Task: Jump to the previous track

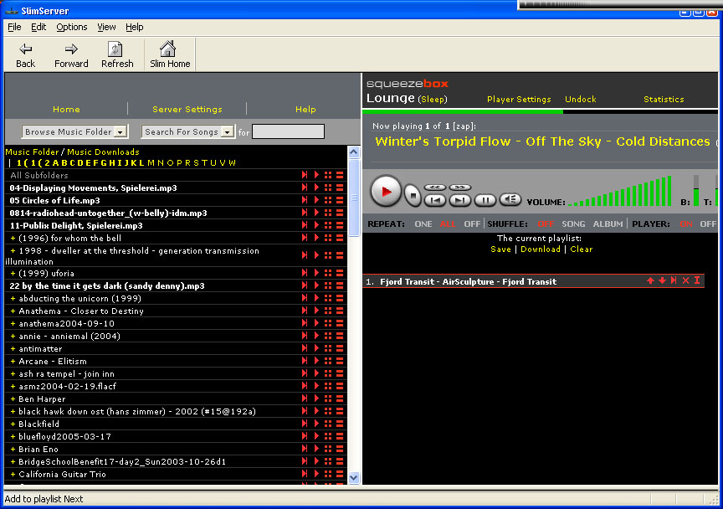Action: coord(434,200)
